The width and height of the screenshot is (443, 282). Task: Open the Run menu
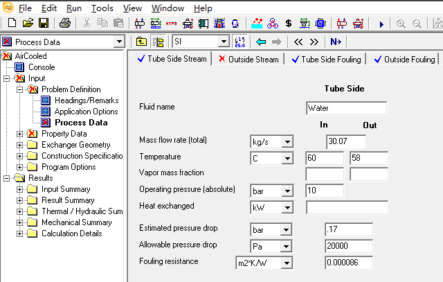(74, 8)
